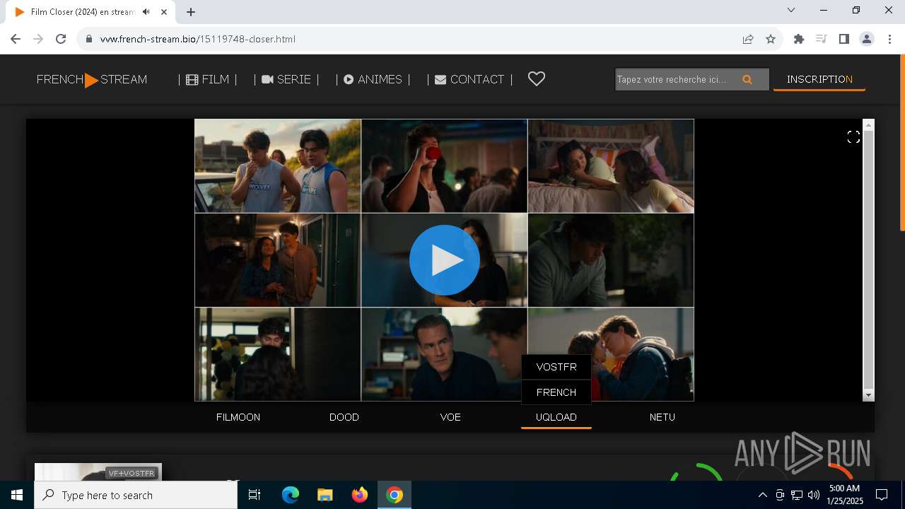Image resolution: width=905 pixels, height=509 pixels.
Task: Select the FILMOON player source
Action: click(238, 417)
